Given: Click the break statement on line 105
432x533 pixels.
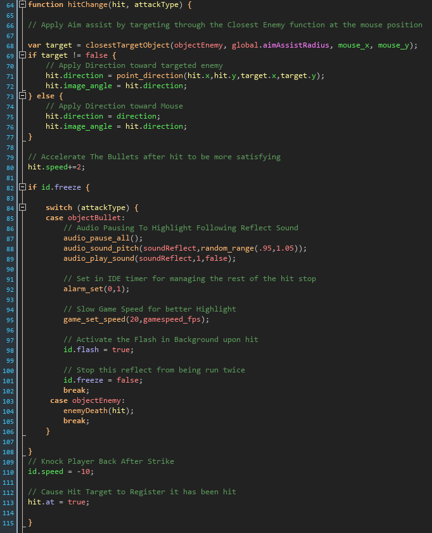Looking at the screenshot, I should (x=77, y=421).
